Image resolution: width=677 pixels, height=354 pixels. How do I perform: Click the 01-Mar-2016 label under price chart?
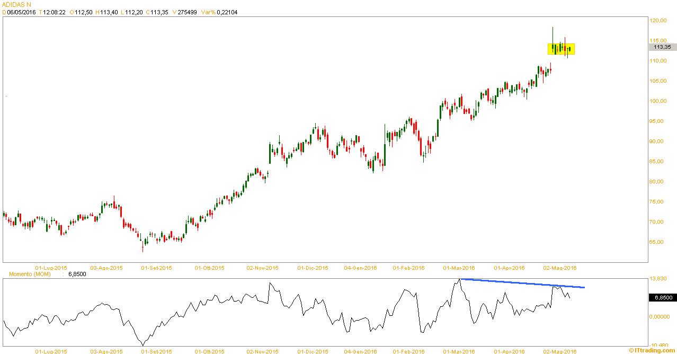coord(459,268)
